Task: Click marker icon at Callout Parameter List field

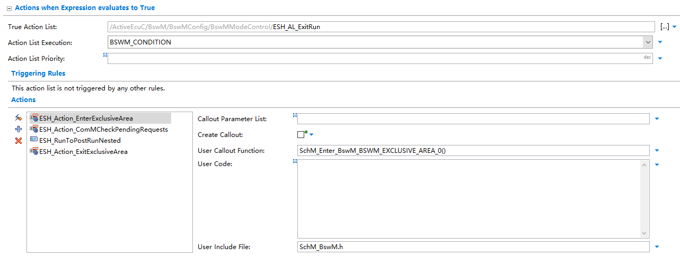Action: click(x=295, y=115)
